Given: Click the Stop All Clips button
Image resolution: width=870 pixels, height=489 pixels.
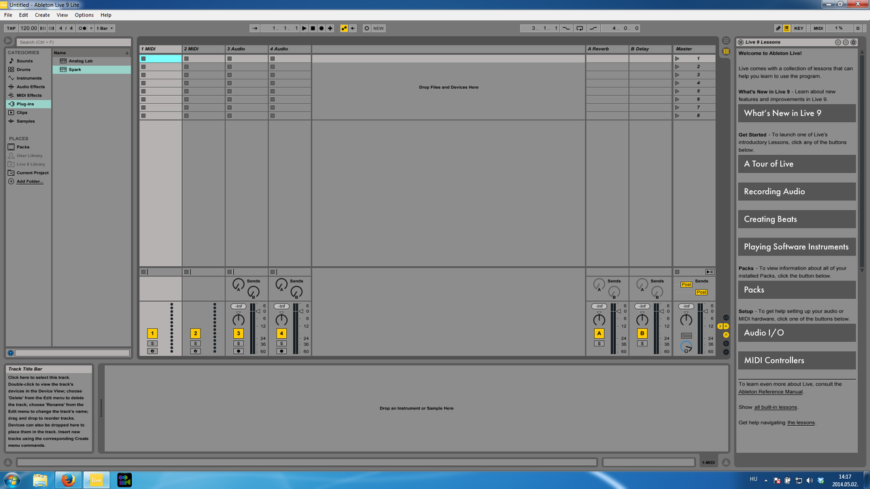Looking at the screenshot, I should coord(677,272).
